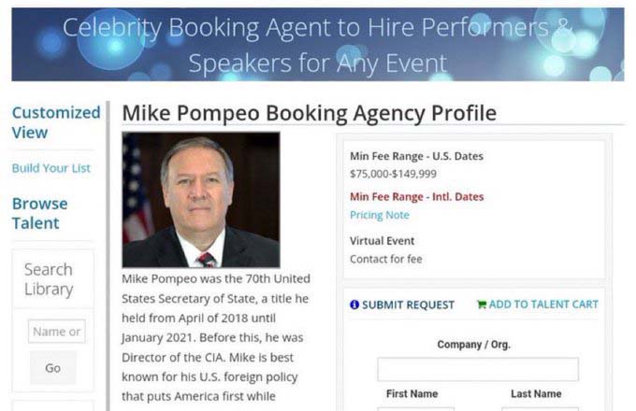Focus the Last Name input box
This screenshot has width=636, height=411.
pyautogui.click(x=541, y=407)
